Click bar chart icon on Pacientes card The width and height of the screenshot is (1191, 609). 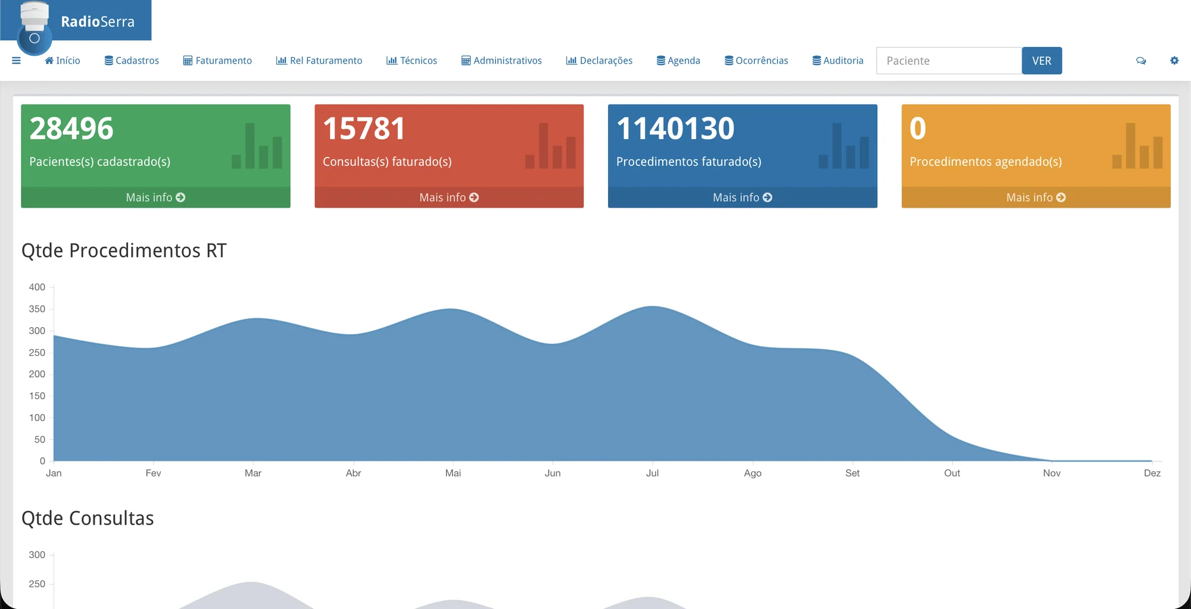(x=257, y=146)
